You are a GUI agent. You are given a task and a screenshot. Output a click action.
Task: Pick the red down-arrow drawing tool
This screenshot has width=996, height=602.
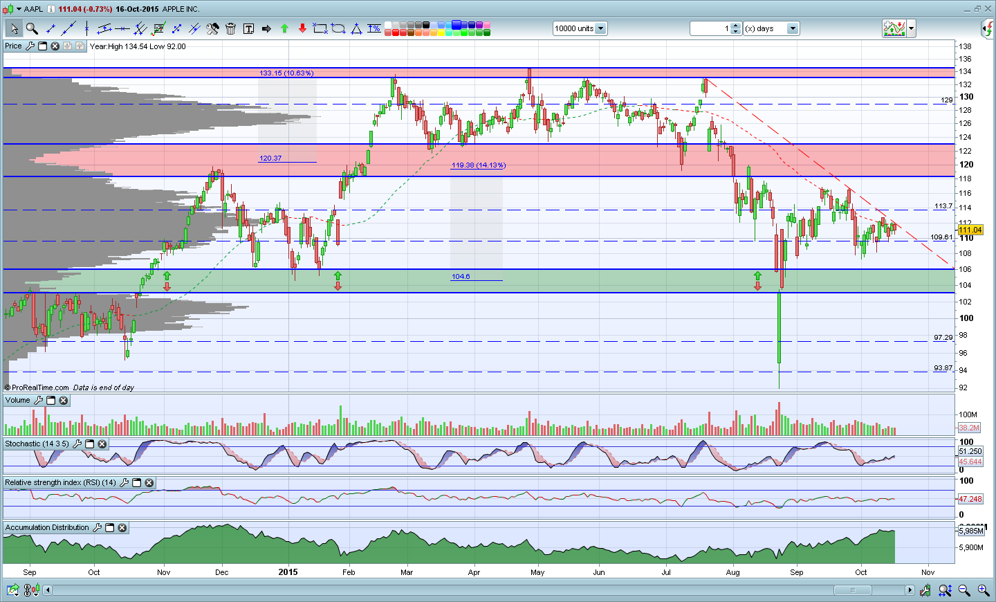pos(302,28)
